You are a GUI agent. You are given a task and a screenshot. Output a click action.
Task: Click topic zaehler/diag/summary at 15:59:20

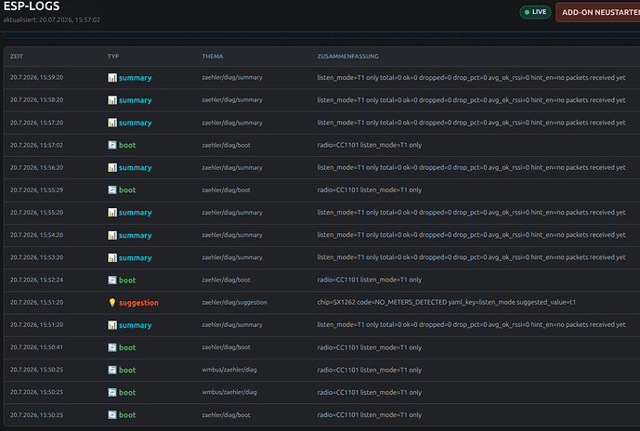pyautogui.click(x=232, y=77)
